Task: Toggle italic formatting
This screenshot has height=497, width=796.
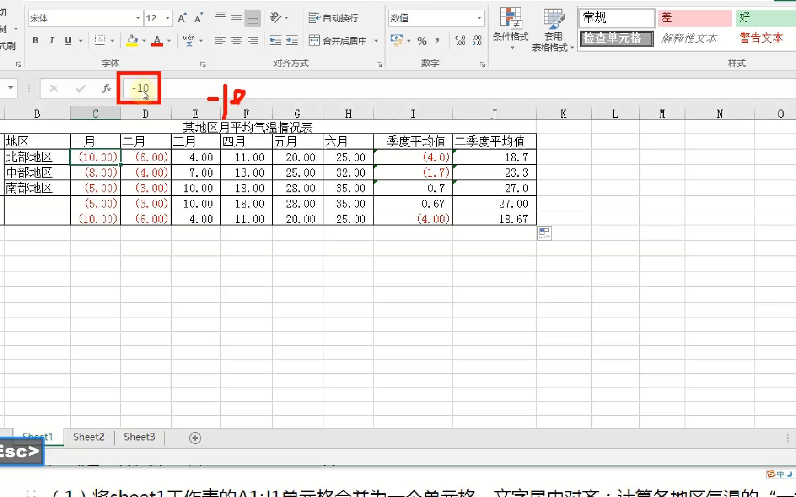Action: pyautogui.click(x=52, y=40)
